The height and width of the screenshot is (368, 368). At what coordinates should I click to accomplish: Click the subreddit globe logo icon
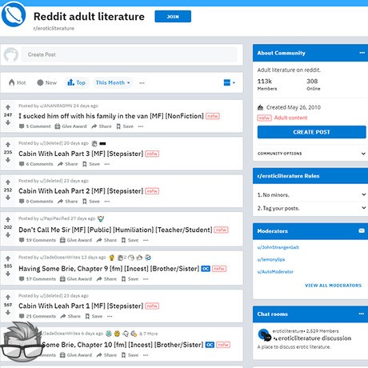click(14, 15)
